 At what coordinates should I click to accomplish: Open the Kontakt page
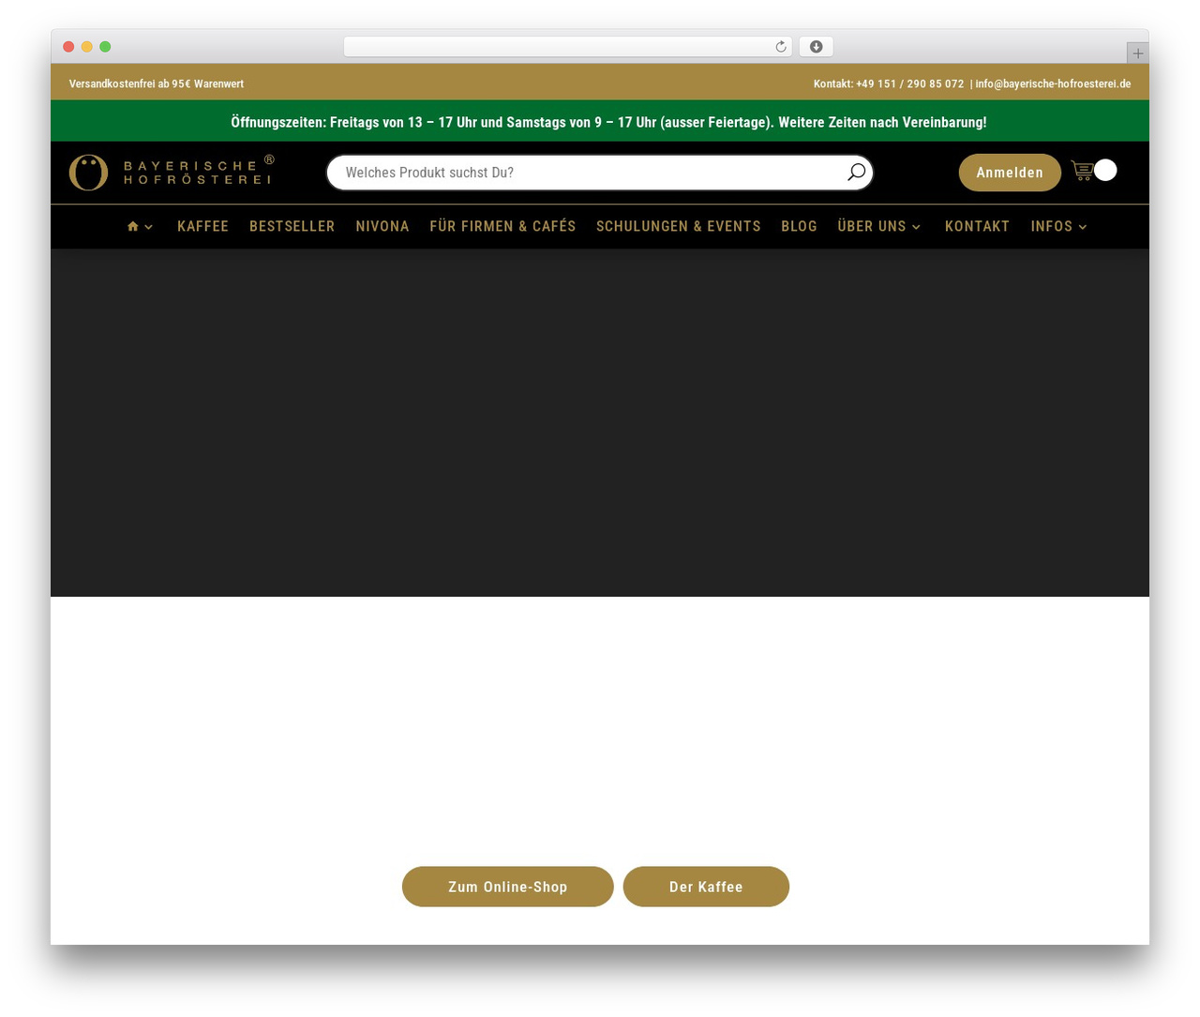click(x=977, y=226)
